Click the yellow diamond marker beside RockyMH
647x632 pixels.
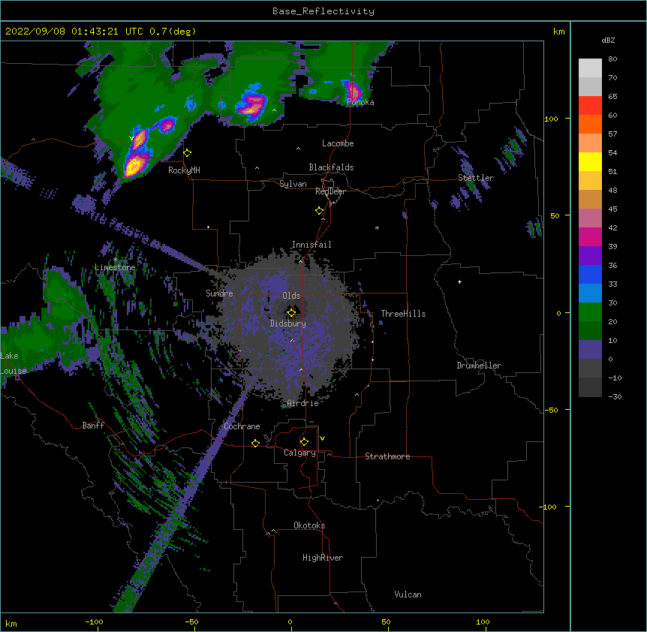187,153
